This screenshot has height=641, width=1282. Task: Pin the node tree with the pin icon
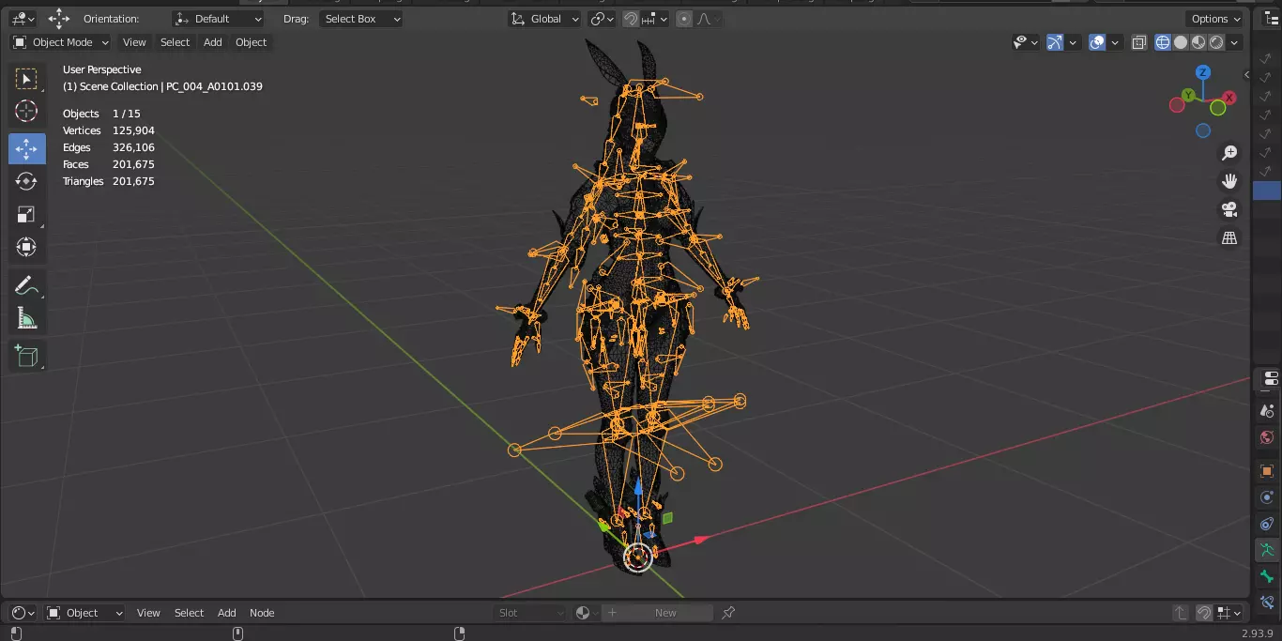pos(728,613)
